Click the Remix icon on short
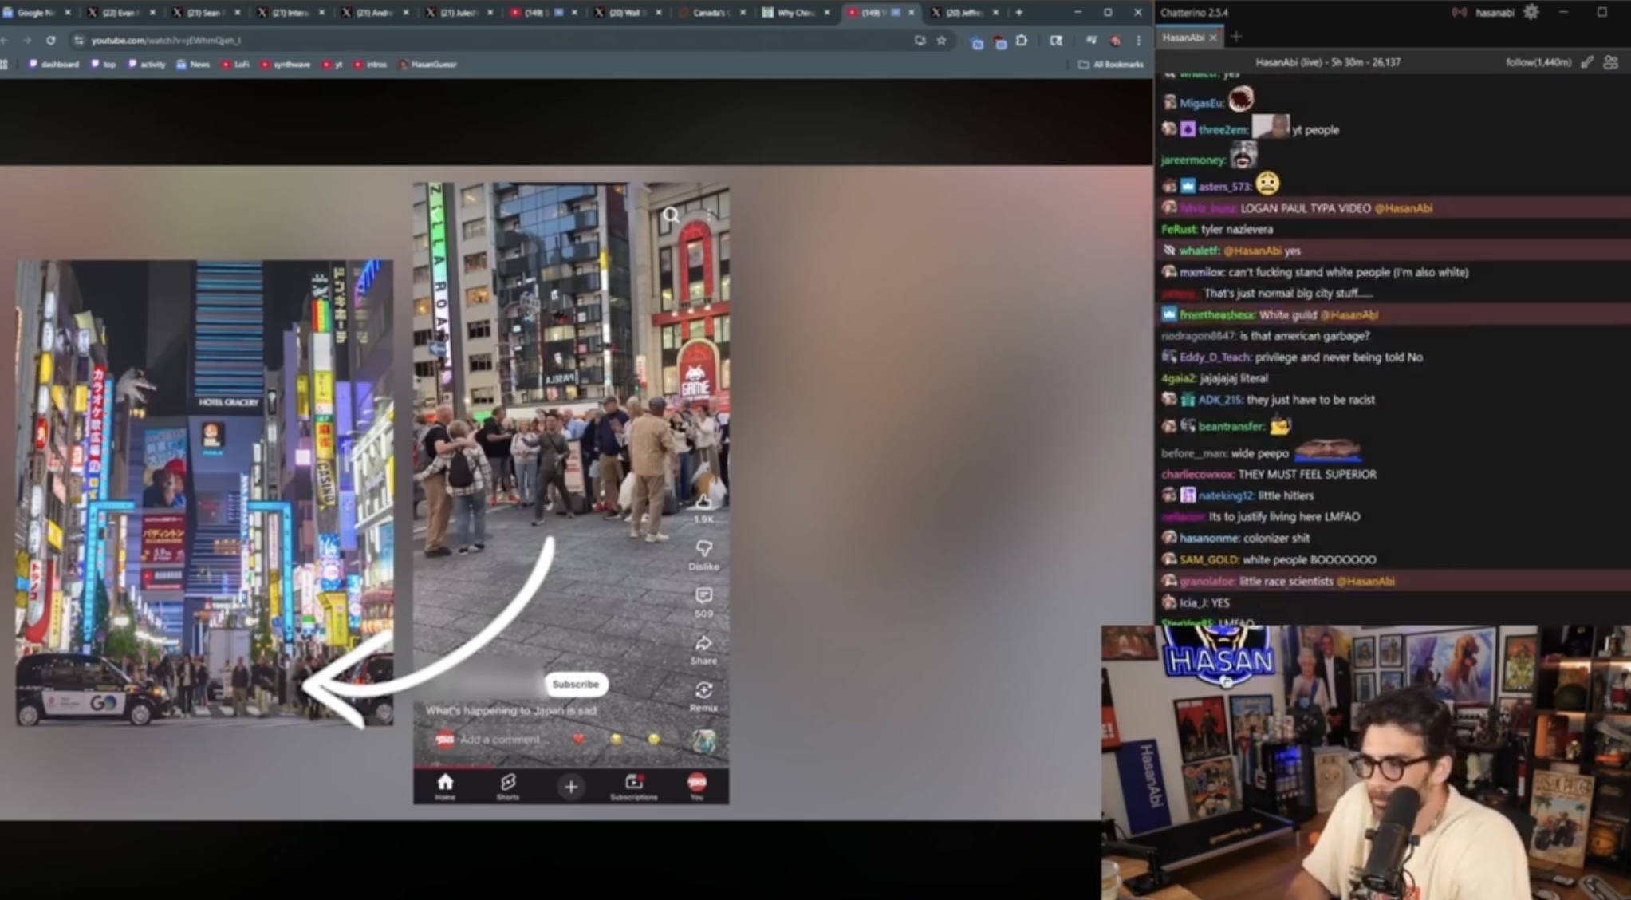Viewport: 1631px width, 900px height. [x=703, y=691]
